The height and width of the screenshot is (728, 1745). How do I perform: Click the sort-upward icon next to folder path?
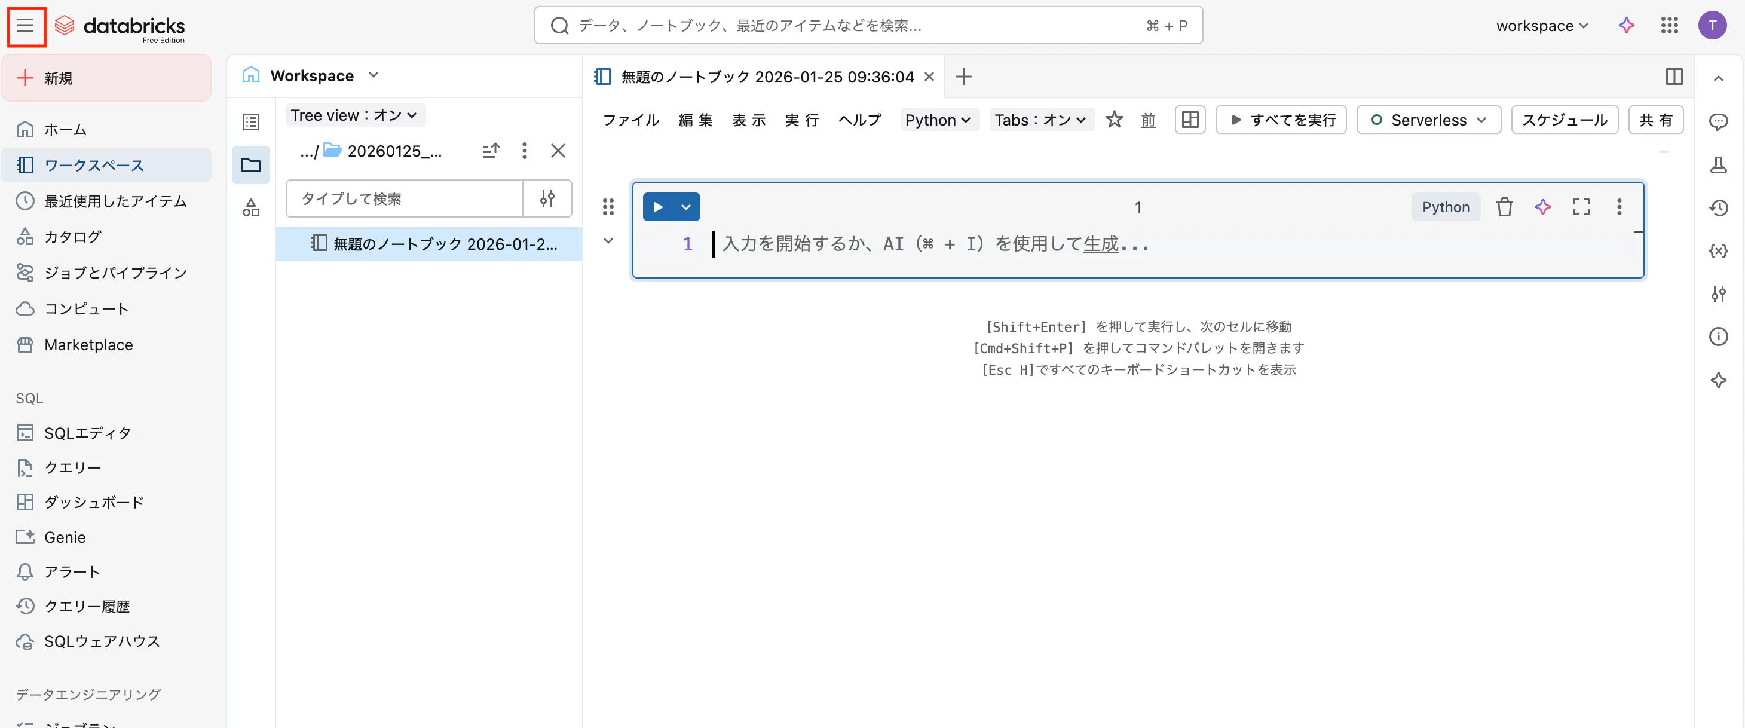tap(491, 151)
